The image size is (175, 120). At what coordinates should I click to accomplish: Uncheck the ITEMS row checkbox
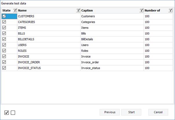[x=4, y=28]
